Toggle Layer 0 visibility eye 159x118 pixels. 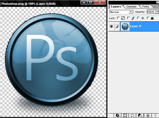(112, 26)
